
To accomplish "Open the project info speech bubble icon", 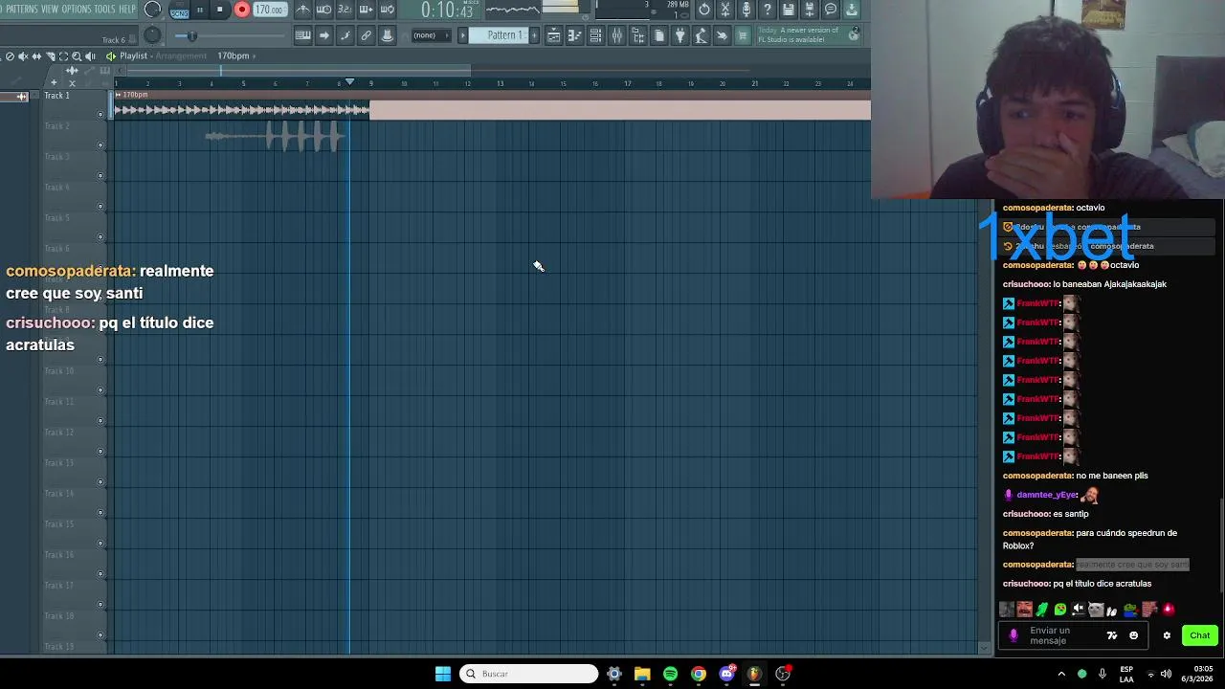I will pos(831,10).
